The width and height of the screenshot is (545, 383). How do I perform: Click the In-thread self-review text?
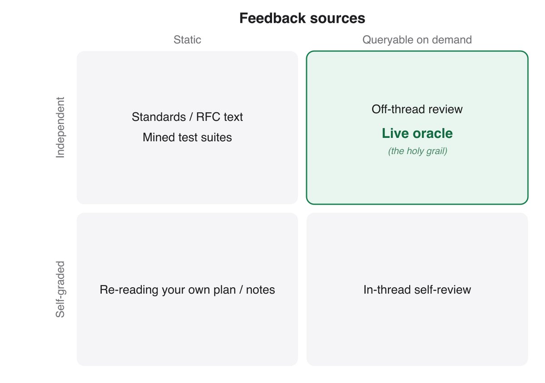pos(417,290)
